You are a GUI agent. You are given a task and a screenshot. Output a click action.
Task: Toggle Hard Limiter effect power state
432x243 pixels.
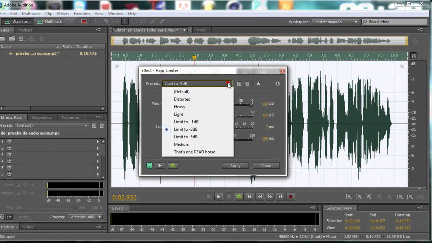150,166
